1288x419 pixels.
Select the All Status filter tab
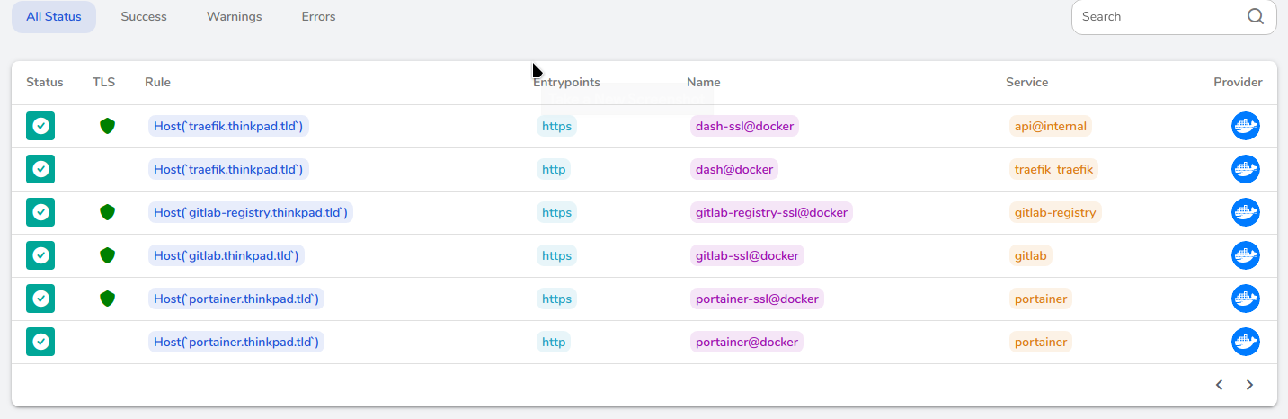pyautogui.click(x=54, y=17)
